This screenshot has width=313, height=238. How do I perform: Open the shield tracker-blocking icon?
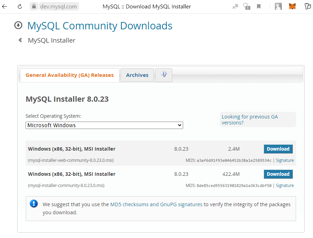click(247, 6)
